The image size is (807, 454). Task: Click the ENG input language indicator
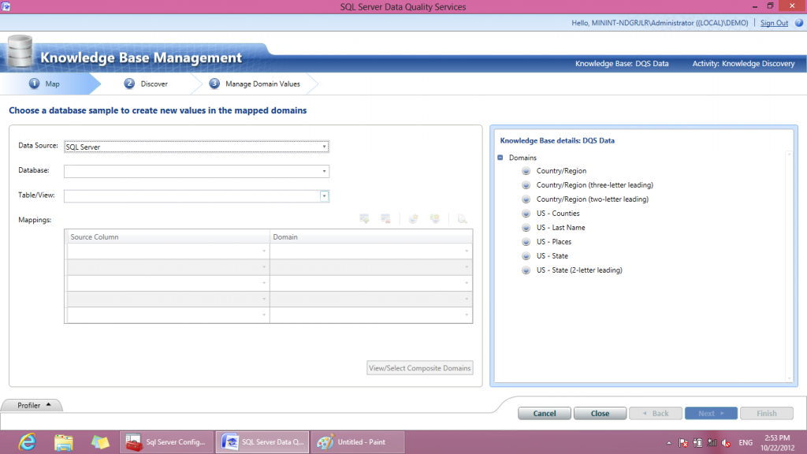coord(746,443)
